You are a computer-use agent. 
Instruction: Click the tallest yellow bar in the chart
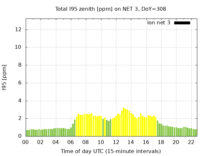[123, 122]
